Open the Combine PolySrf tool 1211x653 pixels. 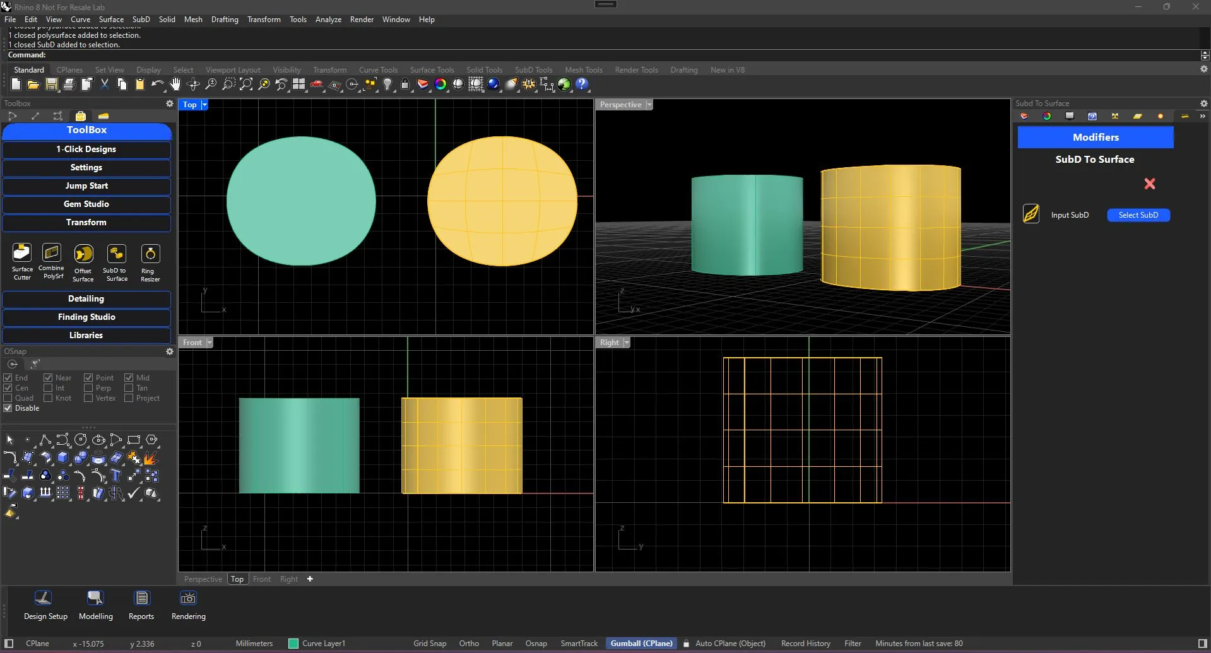51,260
